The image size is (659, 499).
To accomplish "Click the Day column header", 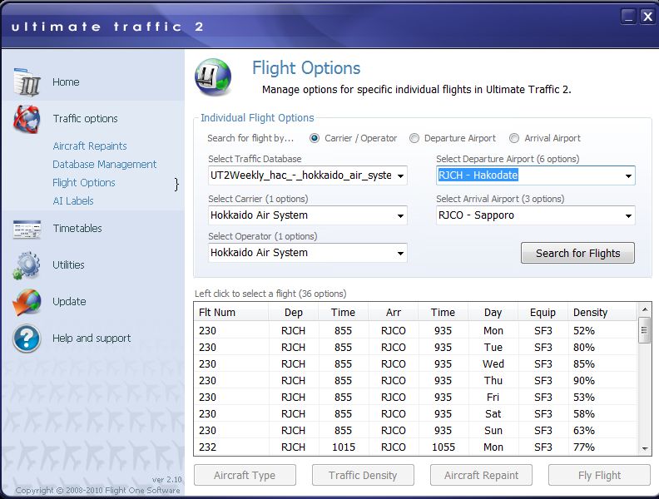I will point(493,313).
